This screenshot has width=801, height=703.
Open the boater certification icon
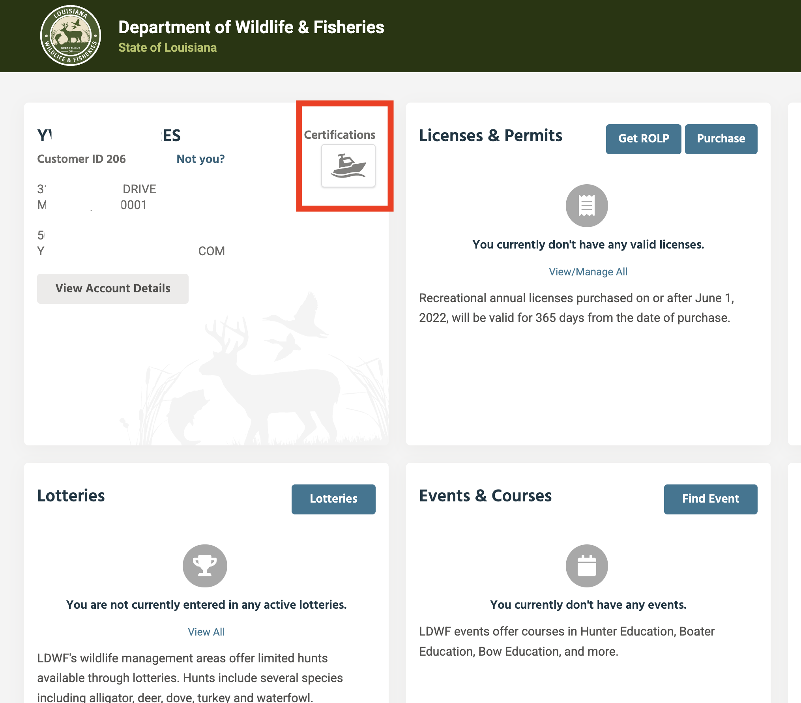[348, 166]
